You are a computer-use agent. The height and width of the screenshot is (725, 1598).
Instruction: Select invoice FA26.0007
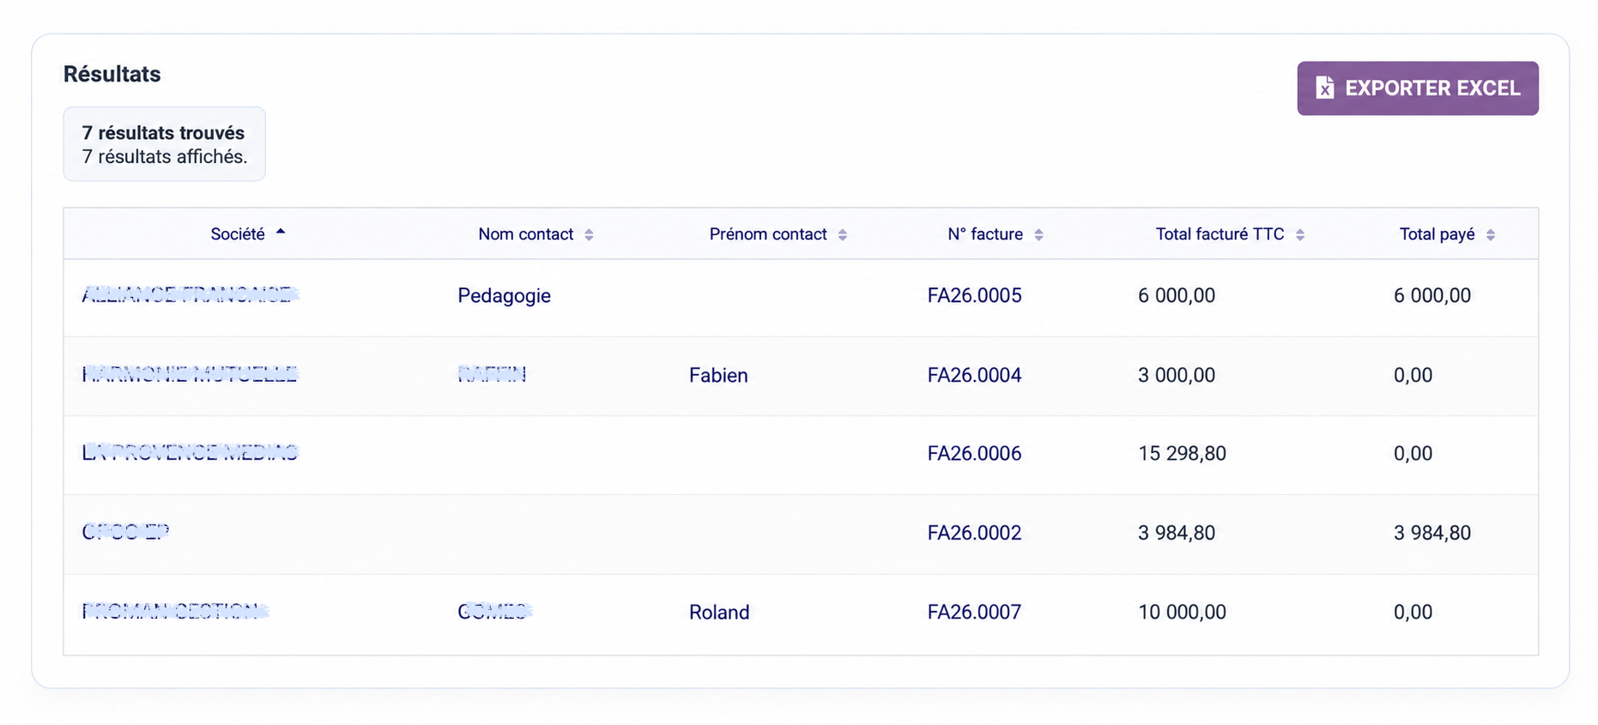974,612
